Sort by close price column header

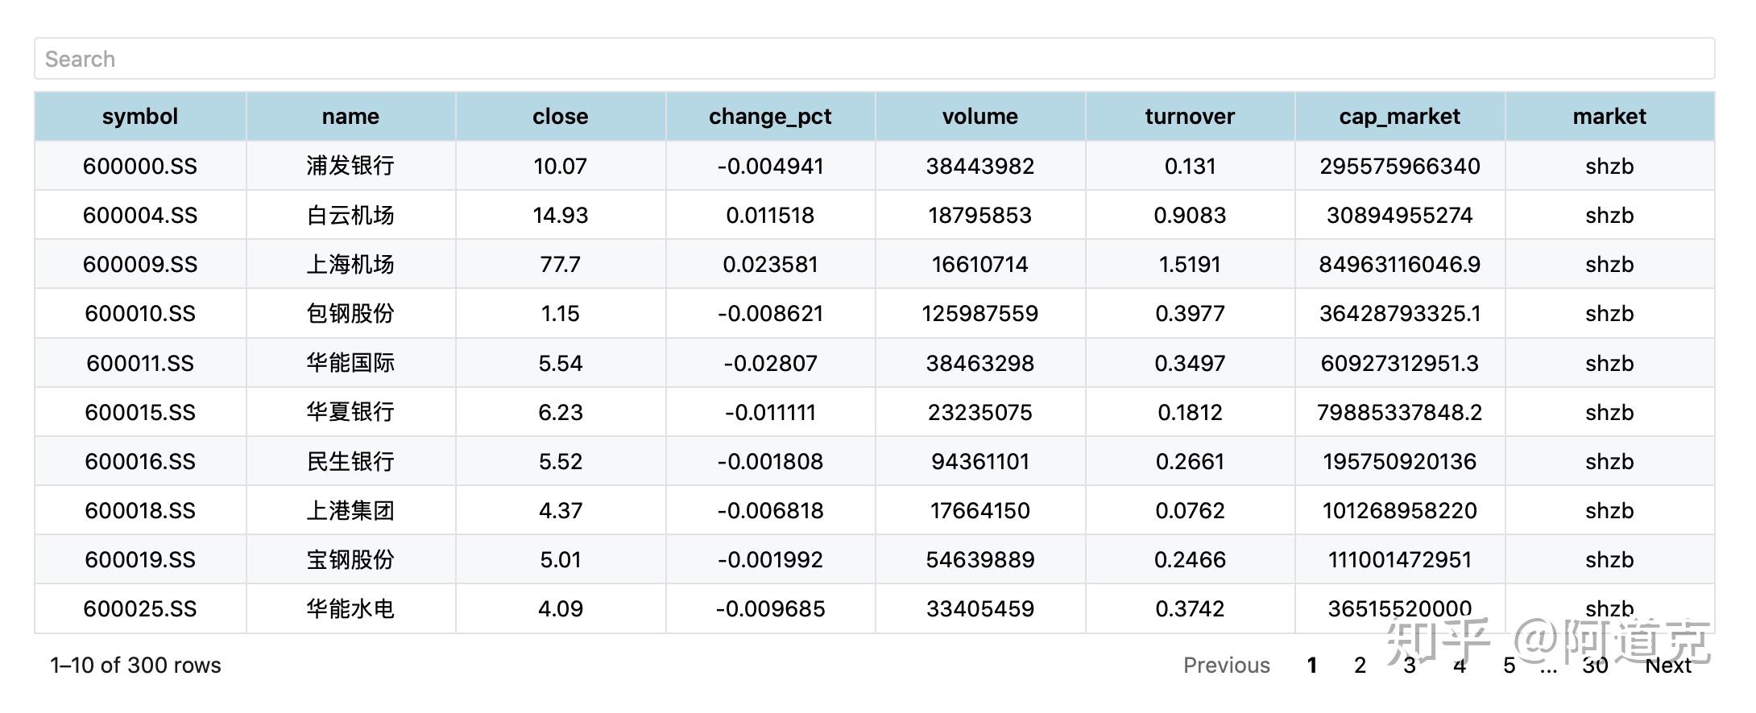pyautogui.click(x=560, y=117)
